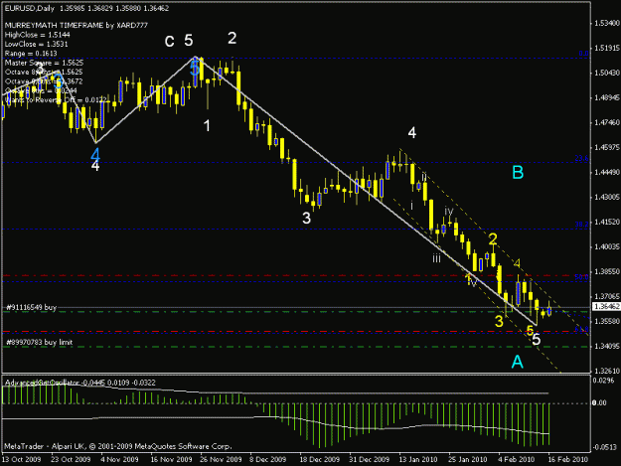Viewport: 621px width, 466px height.
Task: Click the 1.32610 price scale value
Action: 606,371
